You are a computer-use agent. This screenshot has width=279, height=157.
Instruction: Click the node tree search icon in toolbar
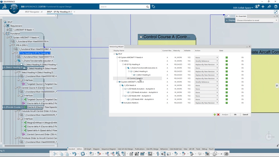118,154
